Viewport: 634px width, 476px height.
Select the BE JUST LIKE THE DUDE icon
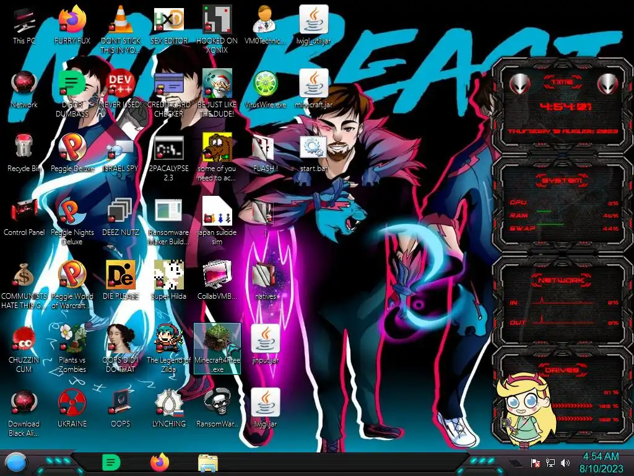[217, 94]
